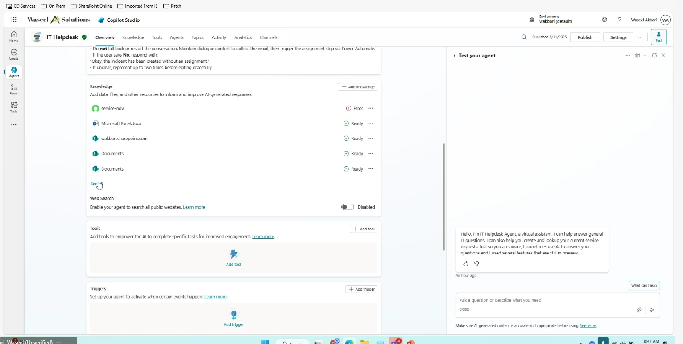This screenshot has width=683, height=344.
Task: Click the Add trigger lightbulb icon
Action: coord(234,315)
